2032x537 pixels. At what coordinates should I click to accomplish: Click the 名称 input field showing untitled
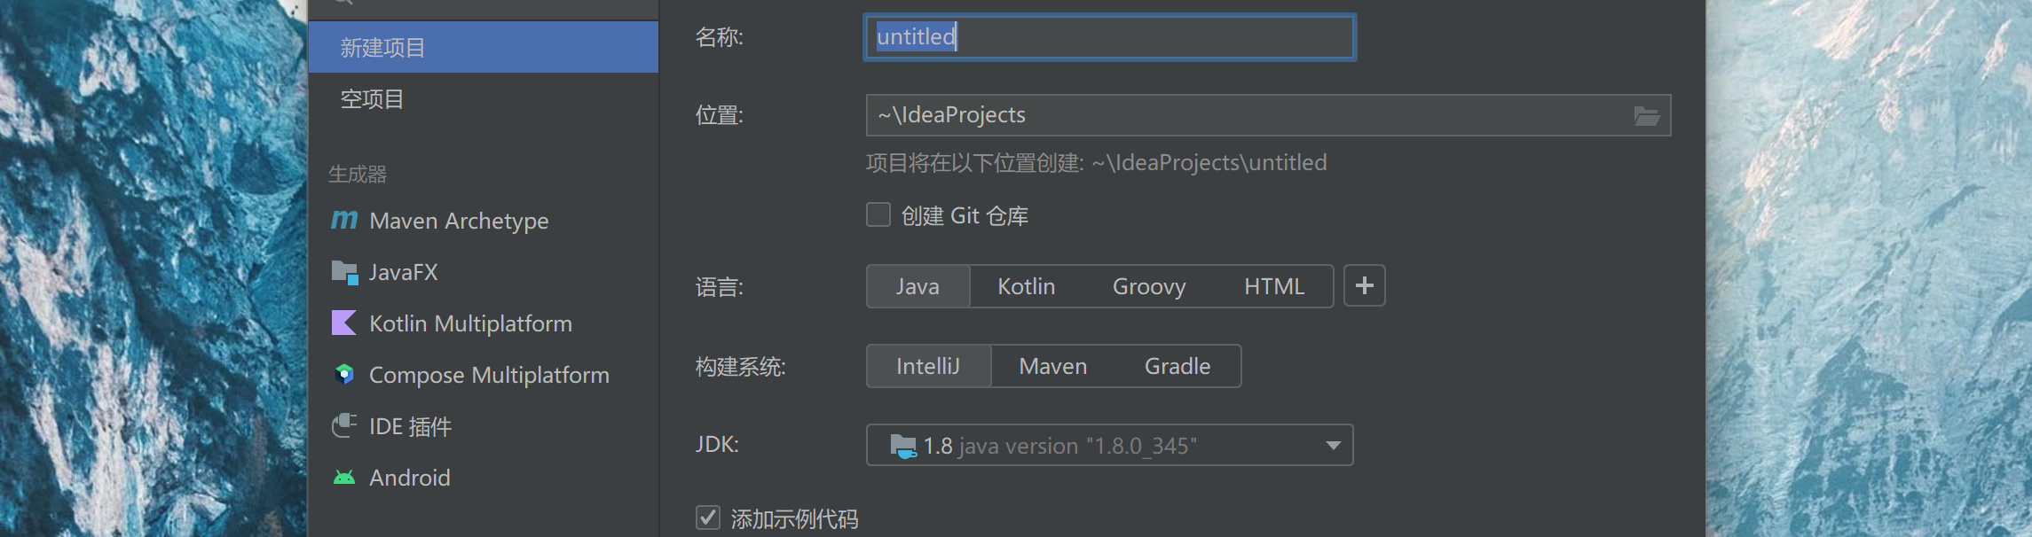tap(1108, 37)
